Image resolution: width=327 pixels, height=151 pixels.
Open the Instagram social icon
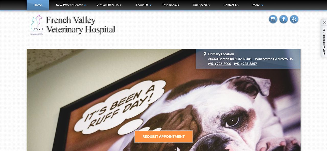point(273,19)
